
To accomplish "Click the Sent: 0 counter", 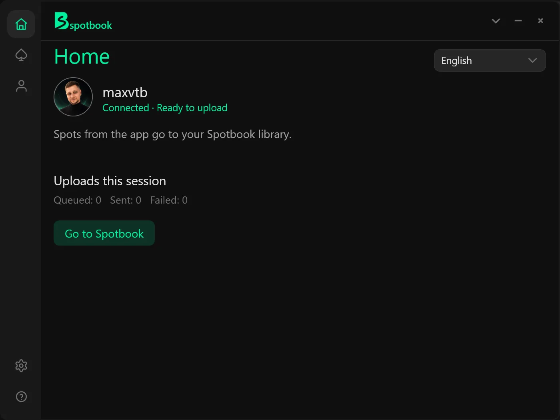I will coord(126,200).
